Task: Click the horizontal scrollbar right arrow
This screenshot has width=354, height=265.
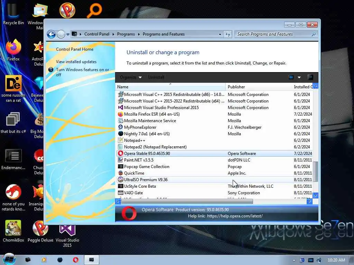Action: (309, 202)
